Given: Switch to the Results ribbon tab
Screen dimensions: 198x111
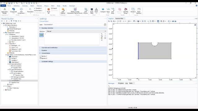Looking at the screenshot, I should tap(65, 6).
